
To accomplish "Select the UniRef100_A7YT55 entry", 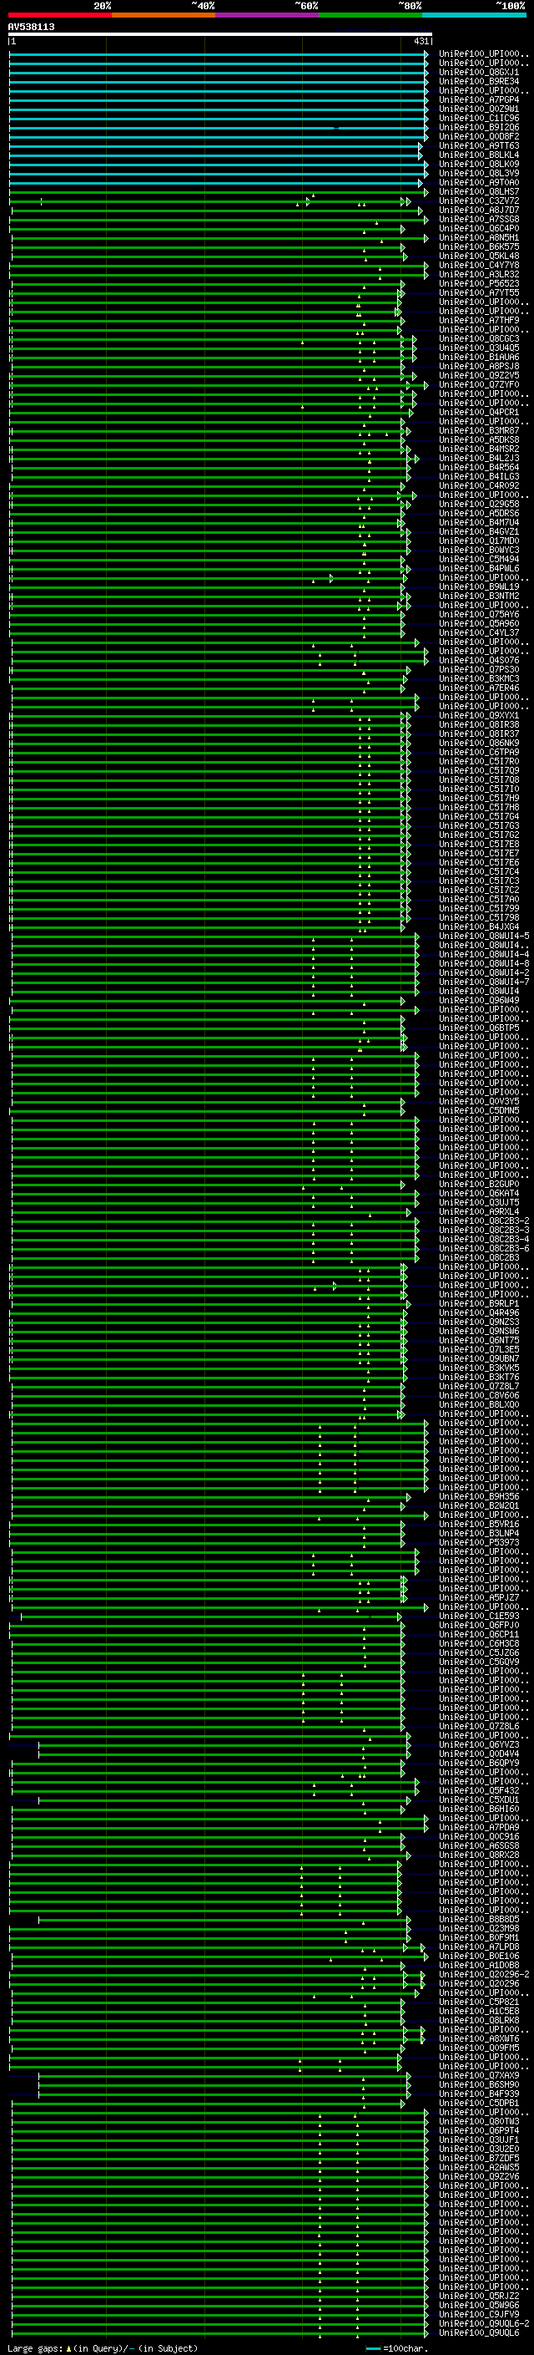I will pyautogui.click(x=479, y=292).
